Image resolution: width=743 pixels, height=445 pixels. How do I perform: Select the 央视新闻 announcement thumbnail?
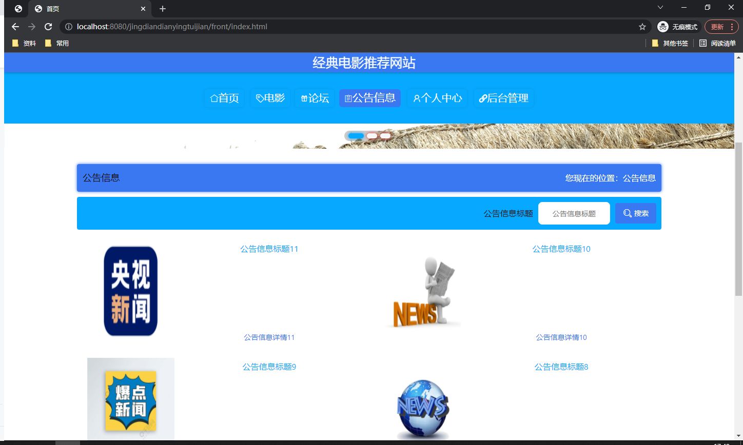[x=130, y=291]
